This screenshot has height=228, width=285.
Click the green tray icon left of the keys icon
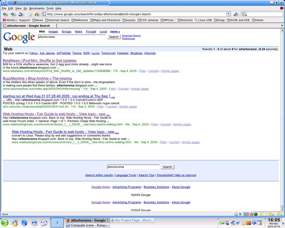click(x=222, y=223)
